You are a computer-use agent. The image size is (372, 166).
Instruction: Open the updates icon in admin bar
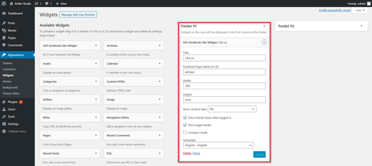(x=36, y=3)
